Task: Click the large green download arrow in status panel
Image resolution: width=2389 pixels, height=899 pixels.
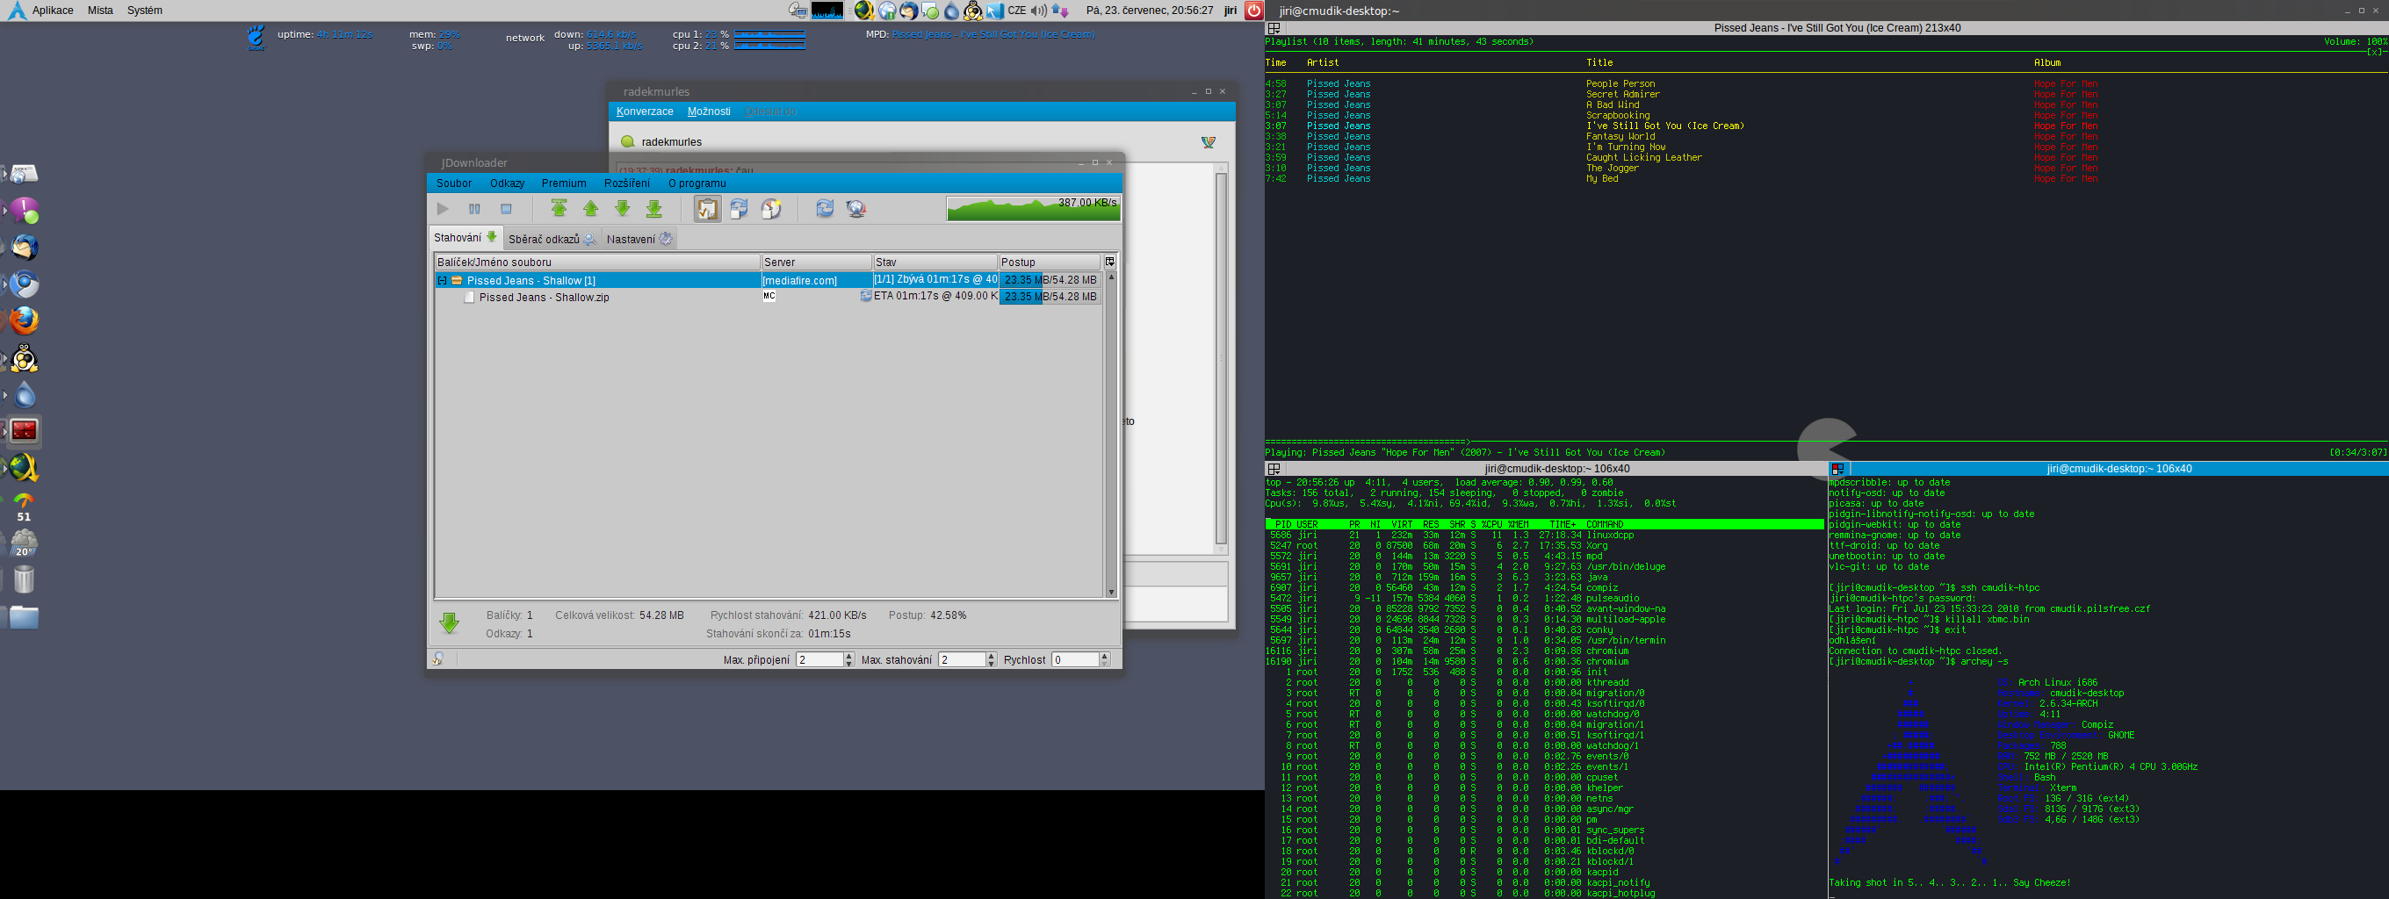Action: click(x=450, y=622)
